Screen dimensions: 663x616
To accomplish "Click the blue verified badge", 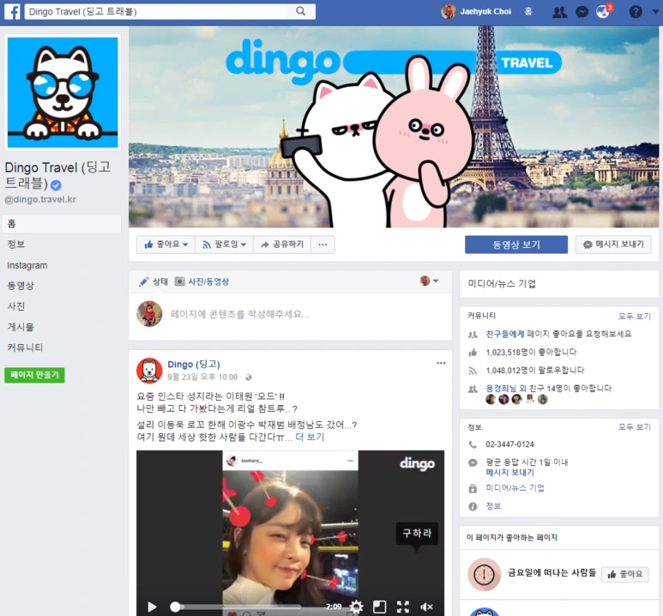I will [57, 184].
